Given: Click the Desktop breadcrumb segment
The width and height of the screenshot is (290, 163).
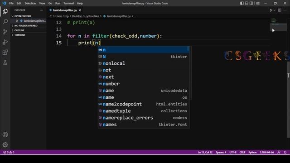Looking at the screenshot, I should [77, 16].
